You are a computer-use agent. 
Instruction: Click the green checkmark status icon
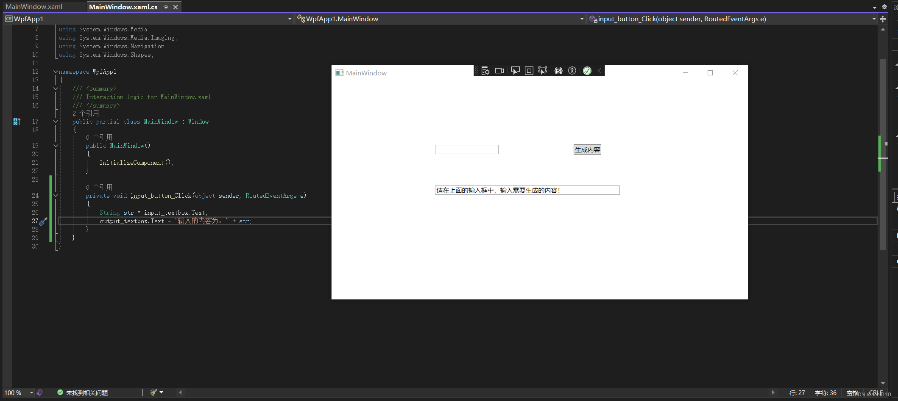(x=587, y=71)
